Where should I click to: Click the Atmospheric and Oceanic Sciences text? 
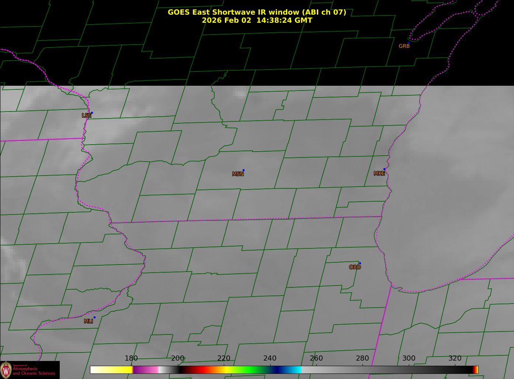[x=34, y=371]
